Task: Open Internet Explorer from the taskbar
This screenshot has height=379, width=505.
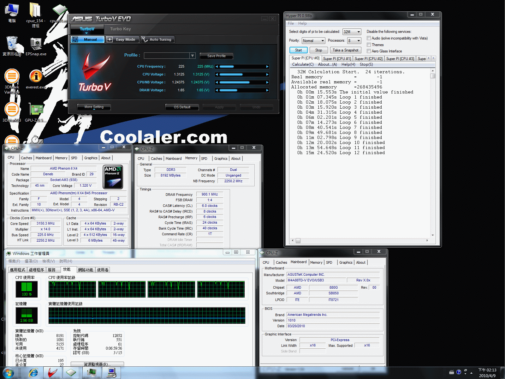Action: 33,373
